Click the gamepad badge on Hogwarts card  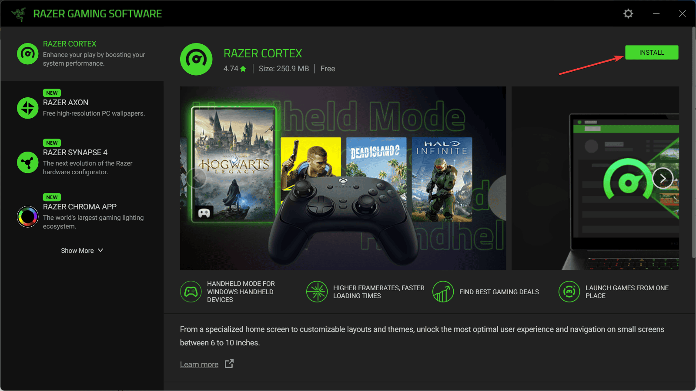(204, 213)
